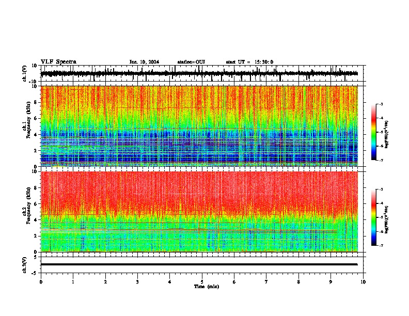Click the "ch.1(V)" y-axis label
This screenshot has height=316, width=409.
tap(25, 73)
